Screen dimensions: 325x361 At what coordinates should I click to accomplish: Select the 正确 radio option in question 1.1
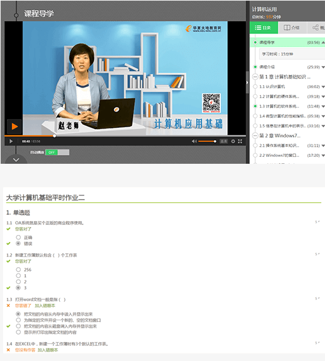tap(18, 237)
